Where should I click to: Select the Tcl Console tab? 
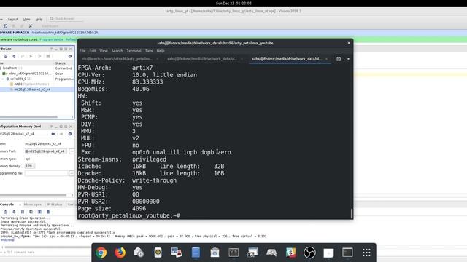point(7,205)
